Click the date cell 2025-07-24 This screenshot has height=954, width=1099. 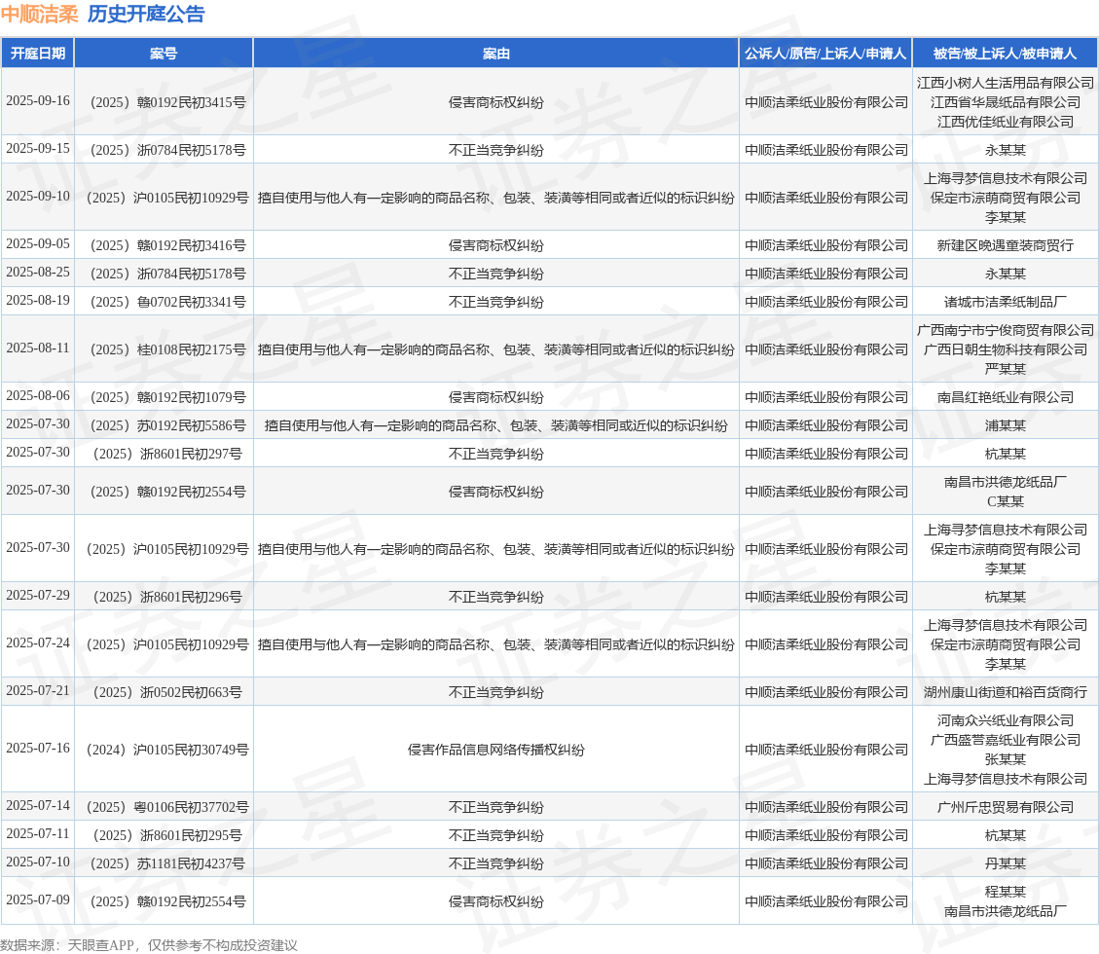click(38, 642)
